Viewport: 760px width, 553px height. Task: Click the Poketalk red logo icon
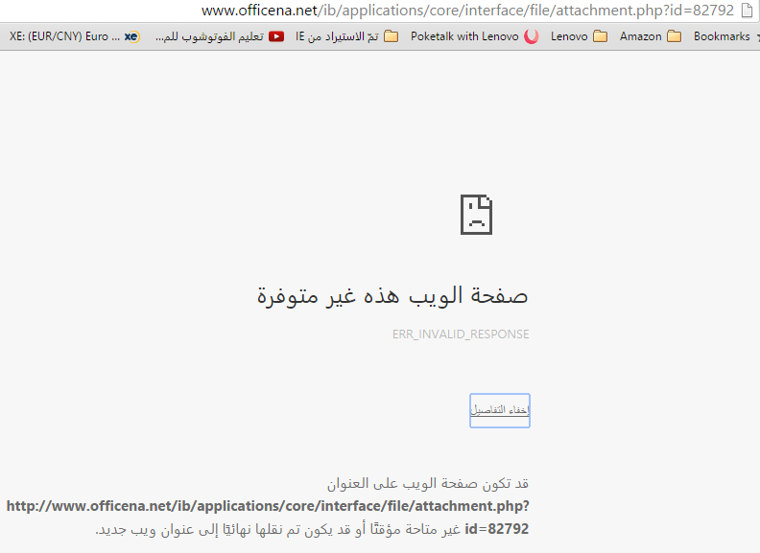click(x=532, y=36)
